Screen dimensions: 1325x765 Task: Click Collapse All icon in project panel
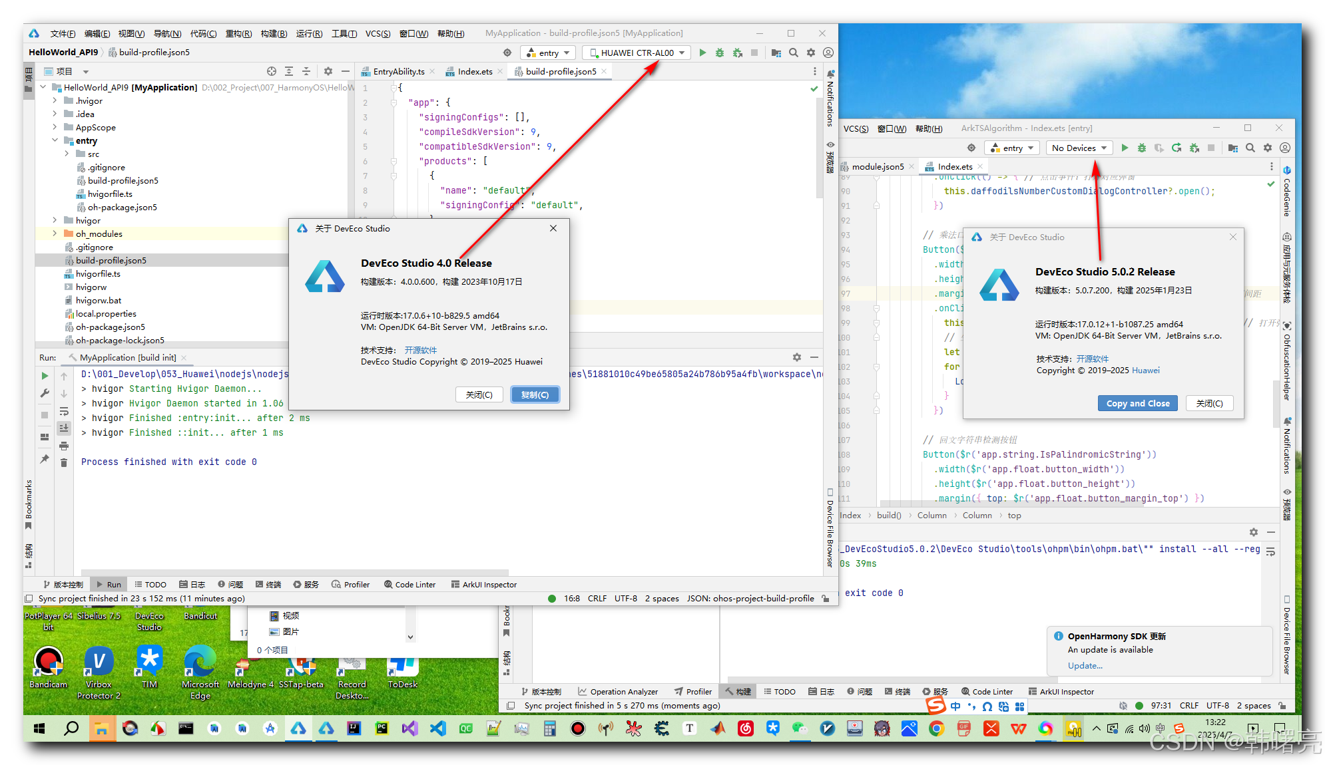306,71
